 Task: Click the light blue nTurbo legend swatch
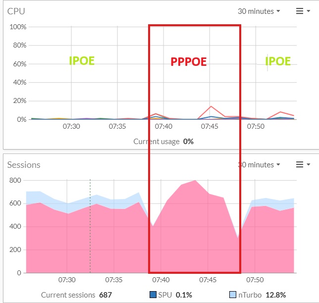click(x=232, y=295)
